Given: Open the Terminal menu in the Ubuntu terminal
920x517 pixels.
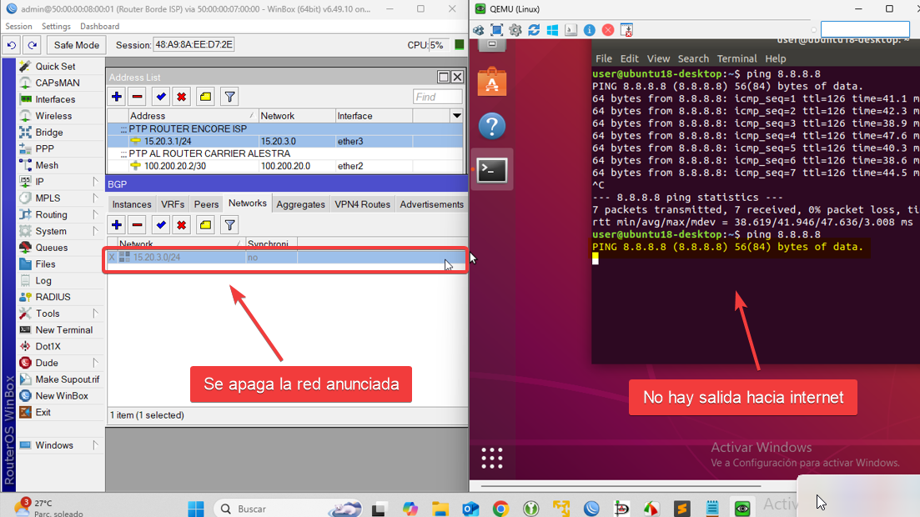Looking at the screenshot, I should 737,58.
